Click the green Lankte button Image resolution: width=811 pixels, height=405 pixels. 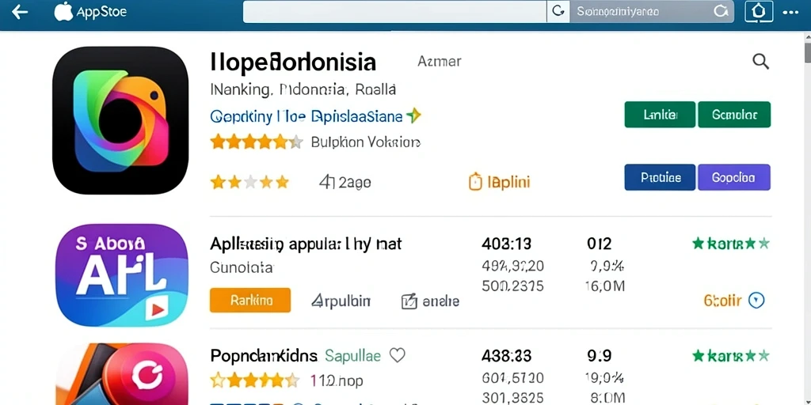tap(660, 115)
